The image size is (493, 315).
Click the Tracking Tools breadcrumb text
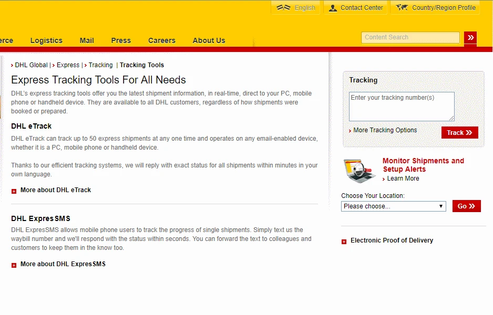point(142,65)
